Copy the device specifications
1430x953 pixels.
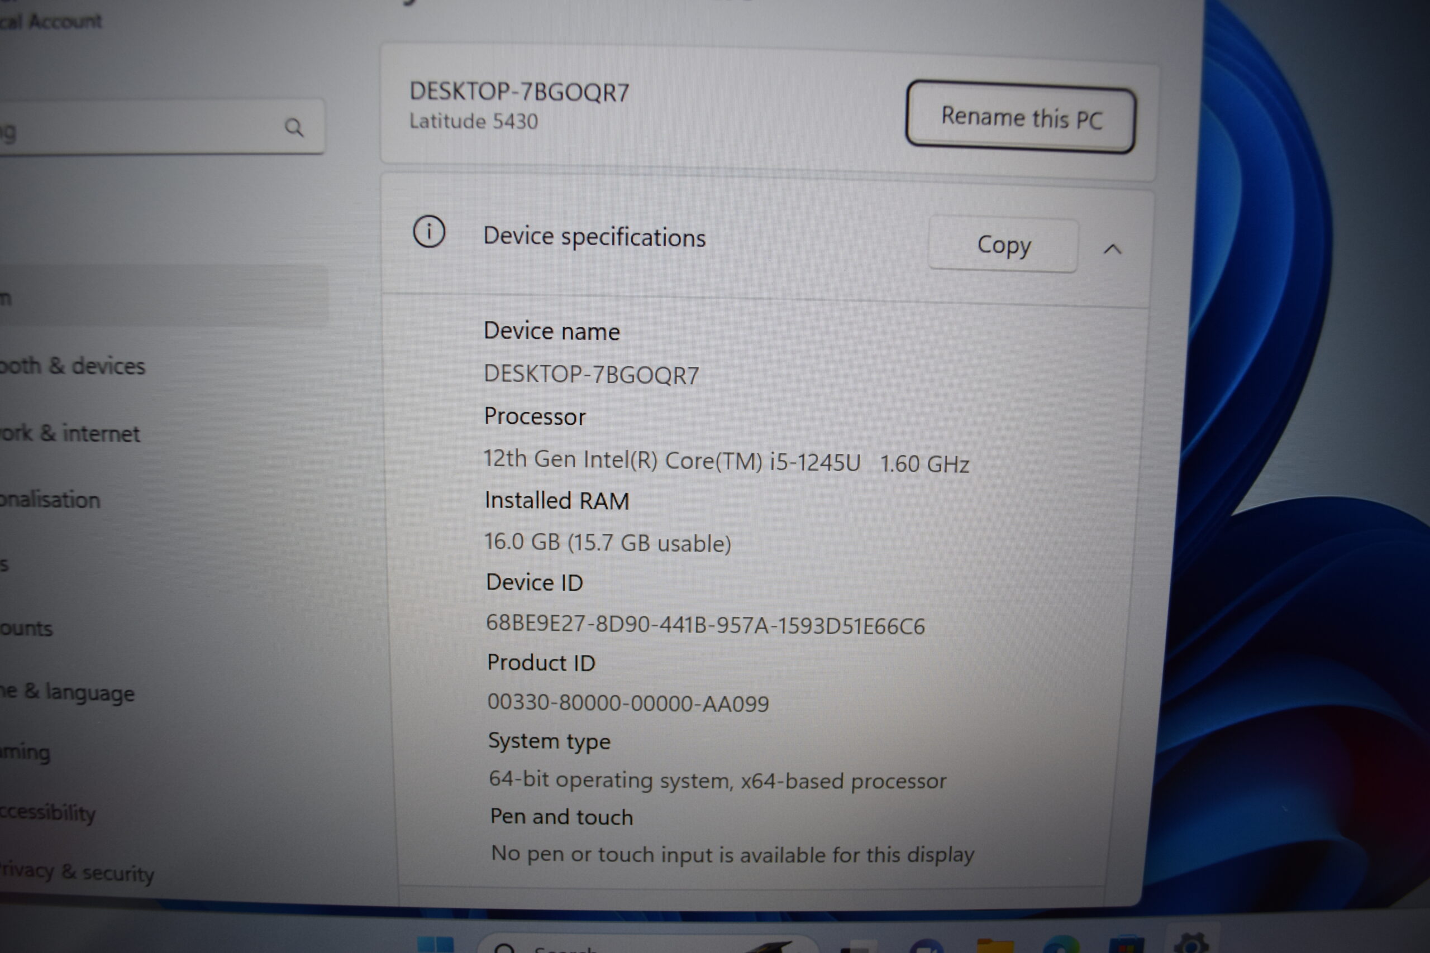tap(1003, 245)
